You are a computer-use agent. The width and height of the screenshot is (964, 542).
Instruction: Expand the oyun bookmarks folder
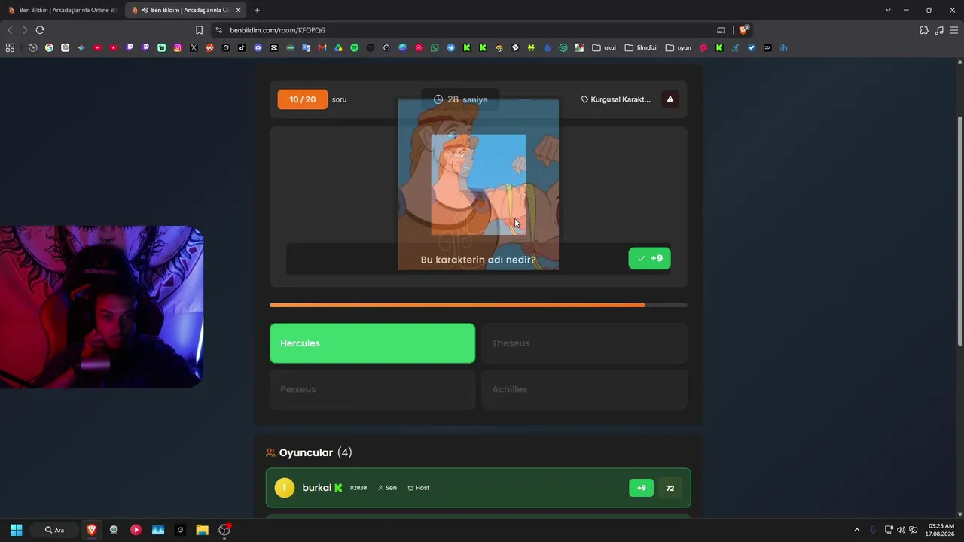point(679,47)
